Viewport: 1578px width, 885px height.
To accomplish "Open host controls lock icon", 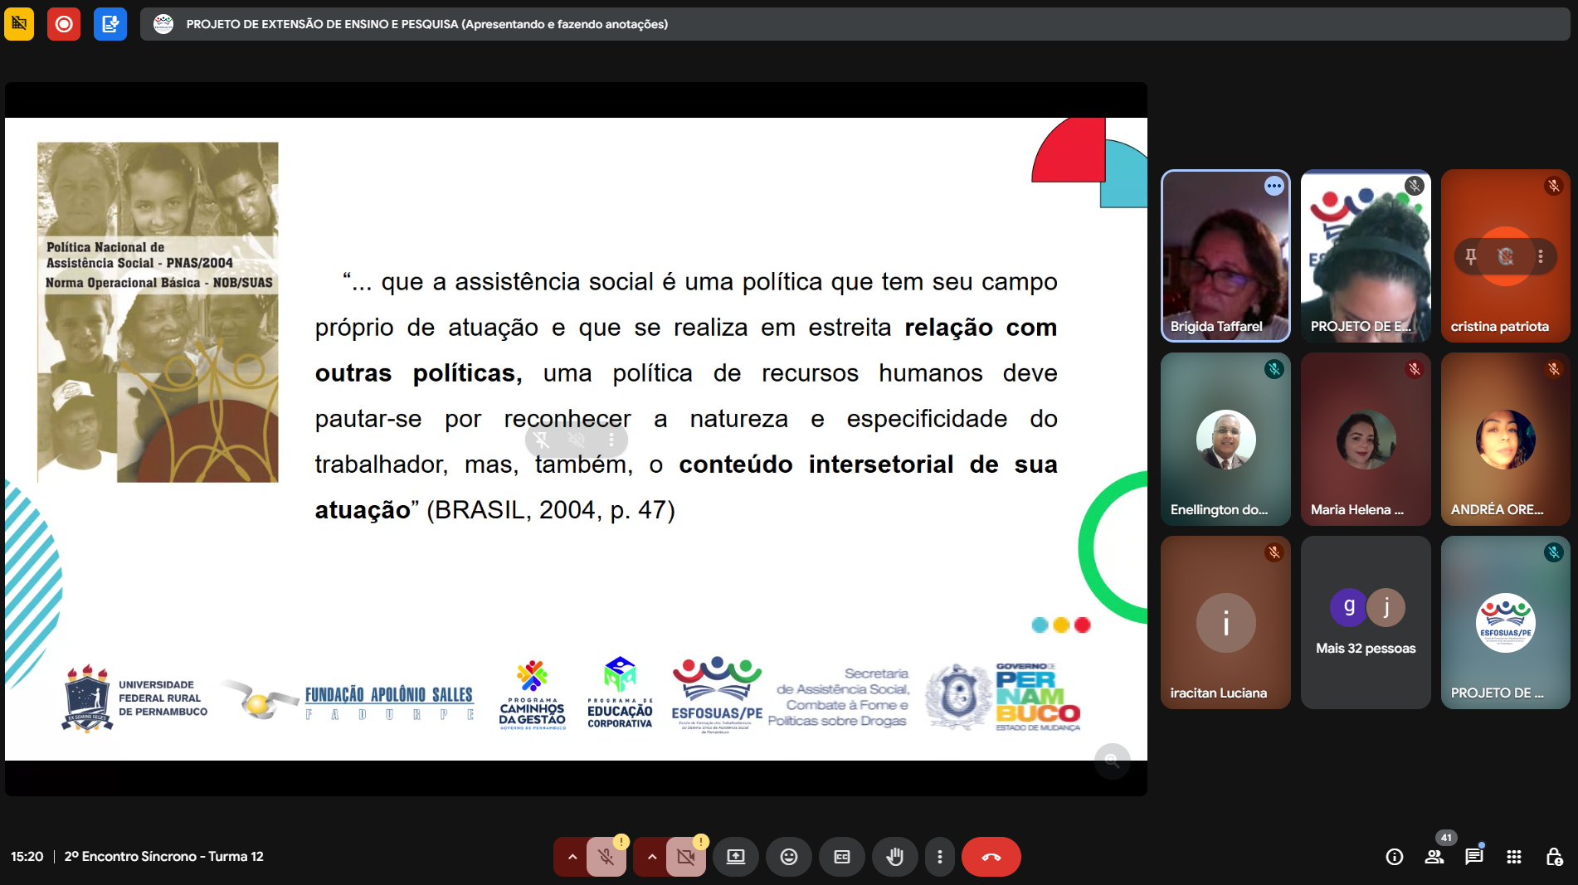I will 1554,857.
